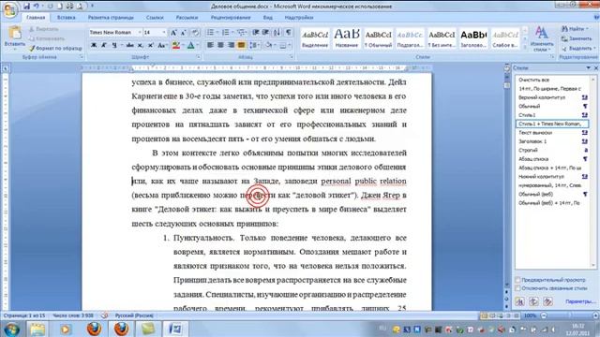Save document via quick access toolbar
Viewport: 600px width, 337px height.
pos(26,7)
